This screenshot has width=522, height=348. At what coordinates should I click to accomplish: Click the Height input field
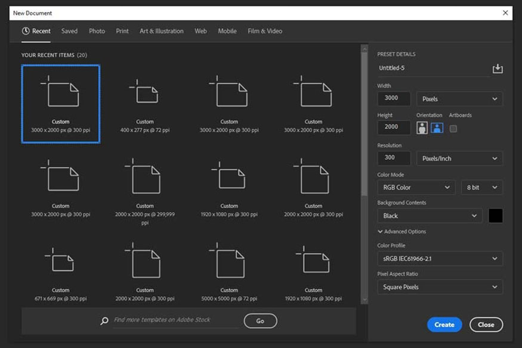point(394,128)
